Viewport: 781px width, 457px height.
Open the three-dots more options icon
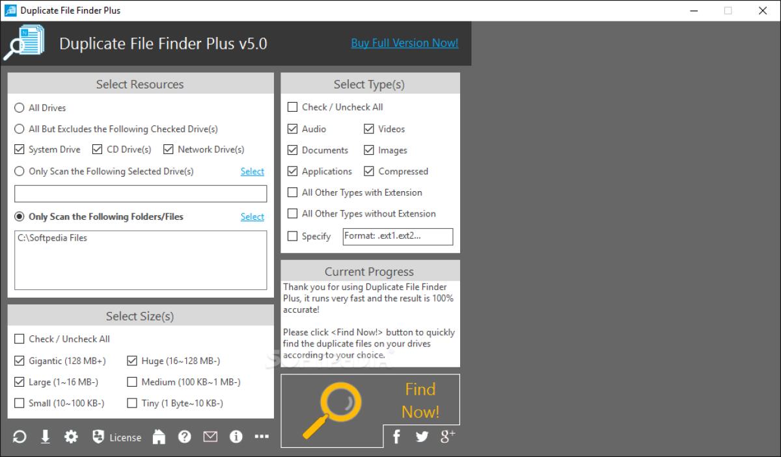[262, 437]
